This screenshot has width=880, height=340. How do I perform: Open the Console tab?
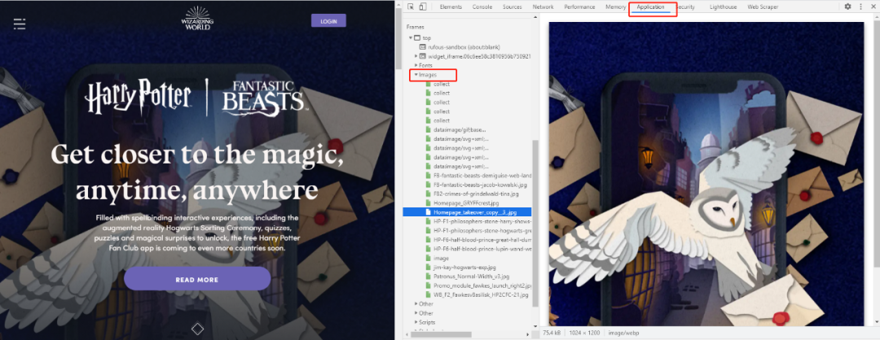click(482, 7)
